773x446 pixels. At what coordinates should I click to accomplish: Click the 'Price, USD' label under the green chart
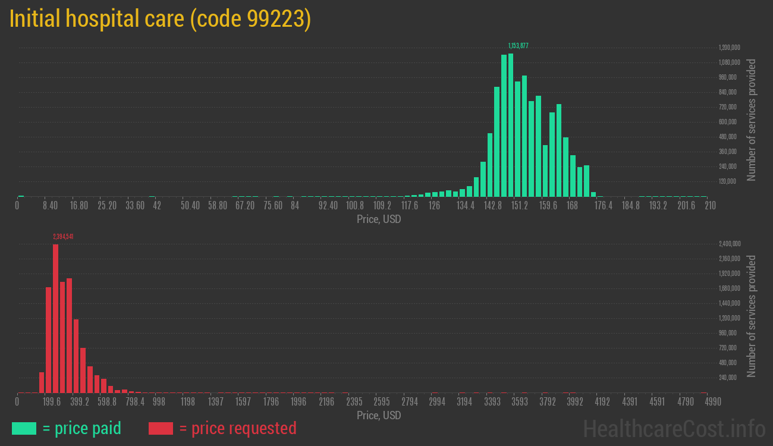pyautogui.click(x=379, y=219)
